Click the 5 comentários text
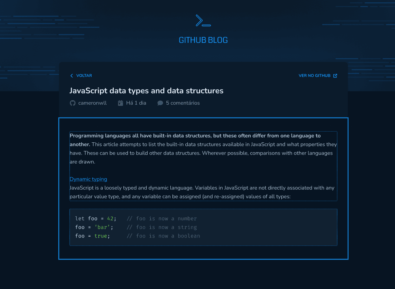 tap(183, 103)
